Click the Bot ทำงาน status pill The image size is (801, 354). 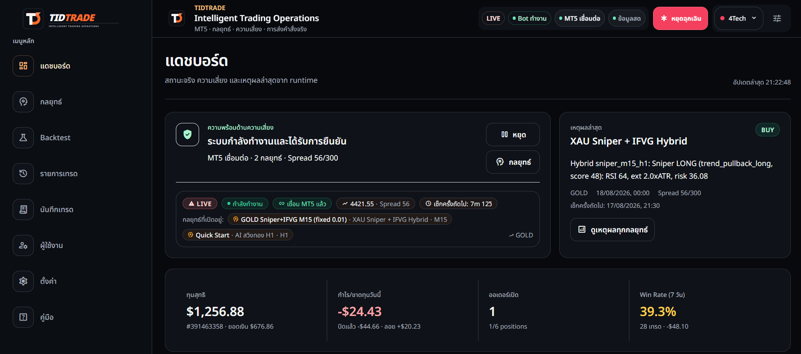pyautogui.click(x=530, y=19)
